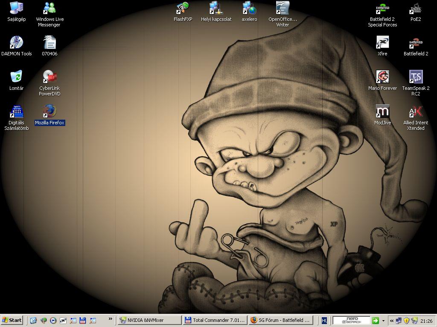
Task: Launch the OpenOffice Writer shortcut
Action: (x=283, y=9)
